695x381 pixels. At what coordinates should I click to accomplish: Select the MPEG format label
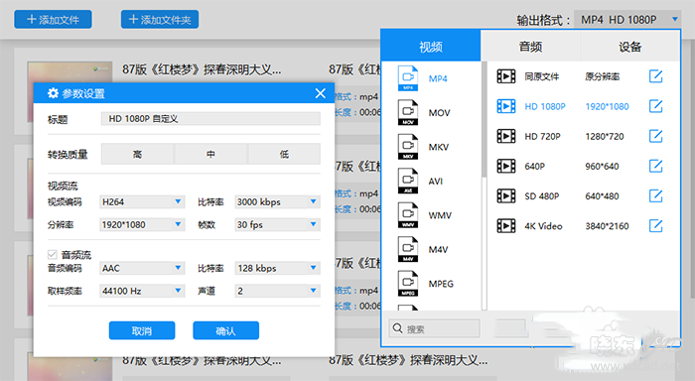(x=441, y=283)
